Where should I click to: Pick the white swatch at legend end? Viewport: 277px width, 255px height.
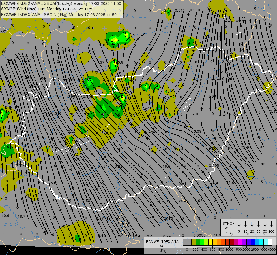[x=270, y=242]
